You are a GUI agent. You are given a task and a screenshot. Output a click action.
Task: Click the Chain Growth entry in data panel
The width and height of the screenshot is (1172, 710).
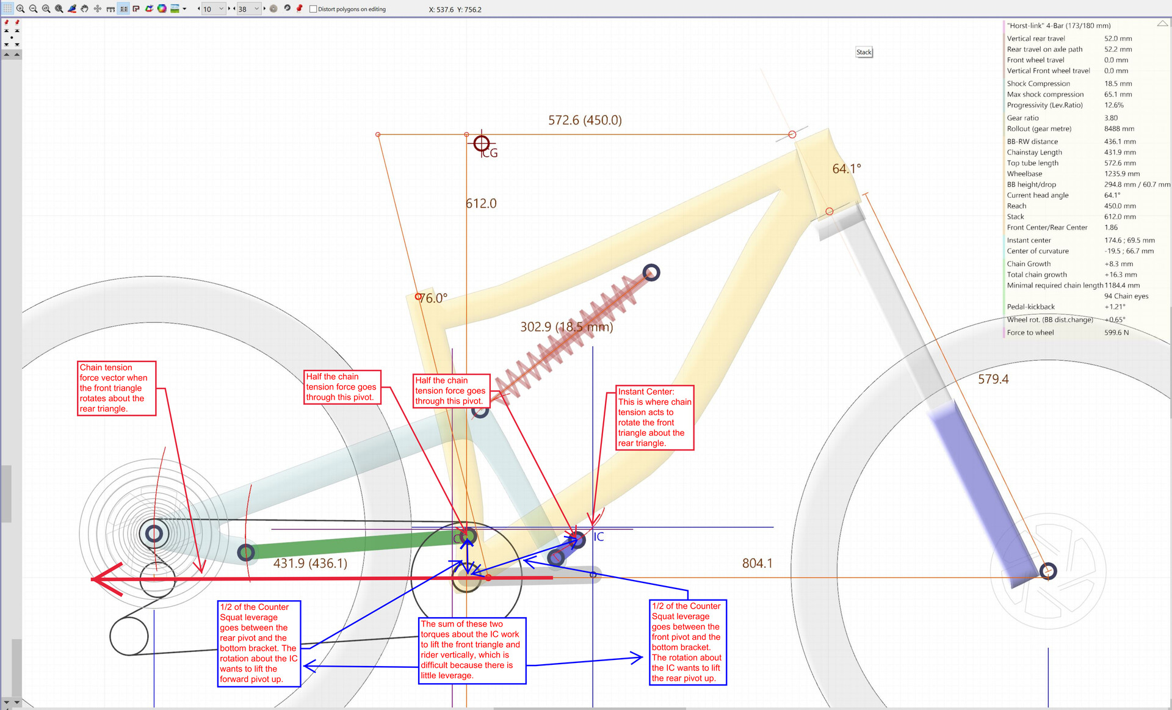click(x=1029, y=264)
